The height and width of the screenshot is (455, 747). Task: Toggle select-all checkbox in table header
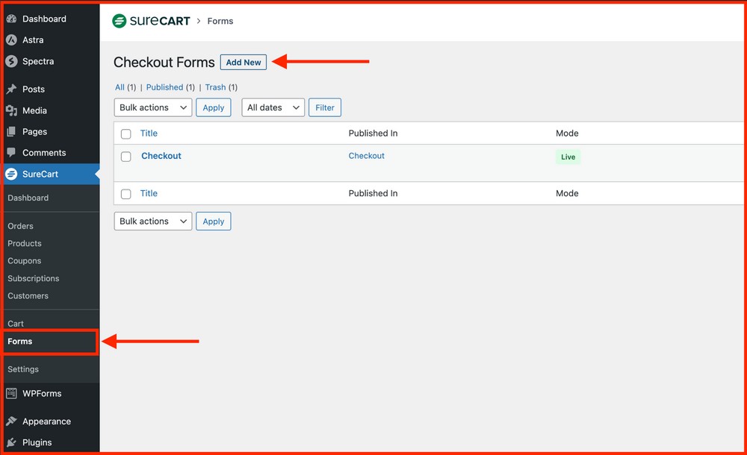tap(126, 134)
